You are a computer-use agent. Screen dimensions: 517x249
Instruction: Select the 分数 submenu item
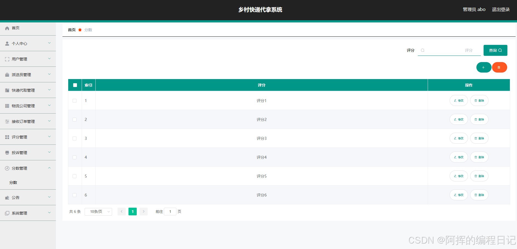(x=28, y=183)
